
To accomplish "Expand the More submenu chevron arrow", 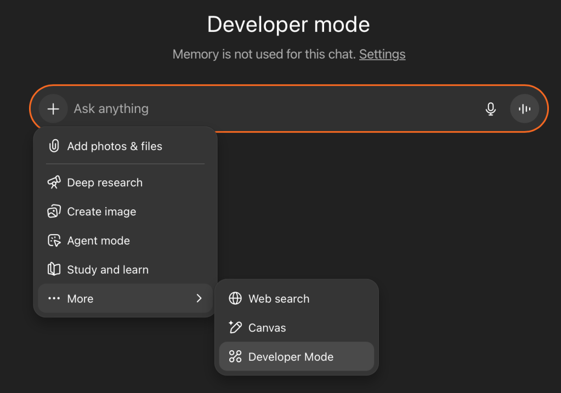I will (x=199, y=299).
